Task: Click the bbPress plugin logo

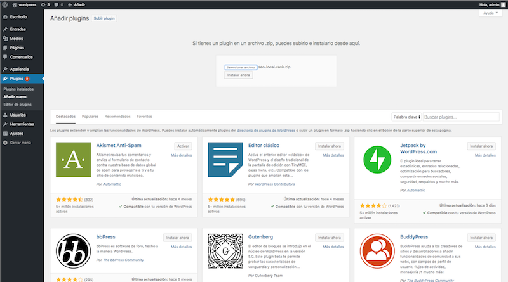Action: click(73, 252)
